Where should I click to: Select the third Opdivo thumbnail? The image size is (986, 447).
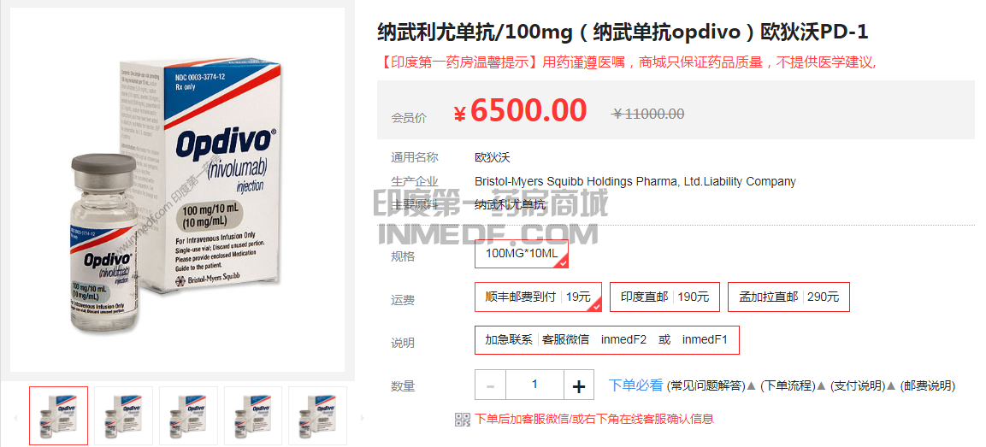pyautogui.click(x=188, y=415)
